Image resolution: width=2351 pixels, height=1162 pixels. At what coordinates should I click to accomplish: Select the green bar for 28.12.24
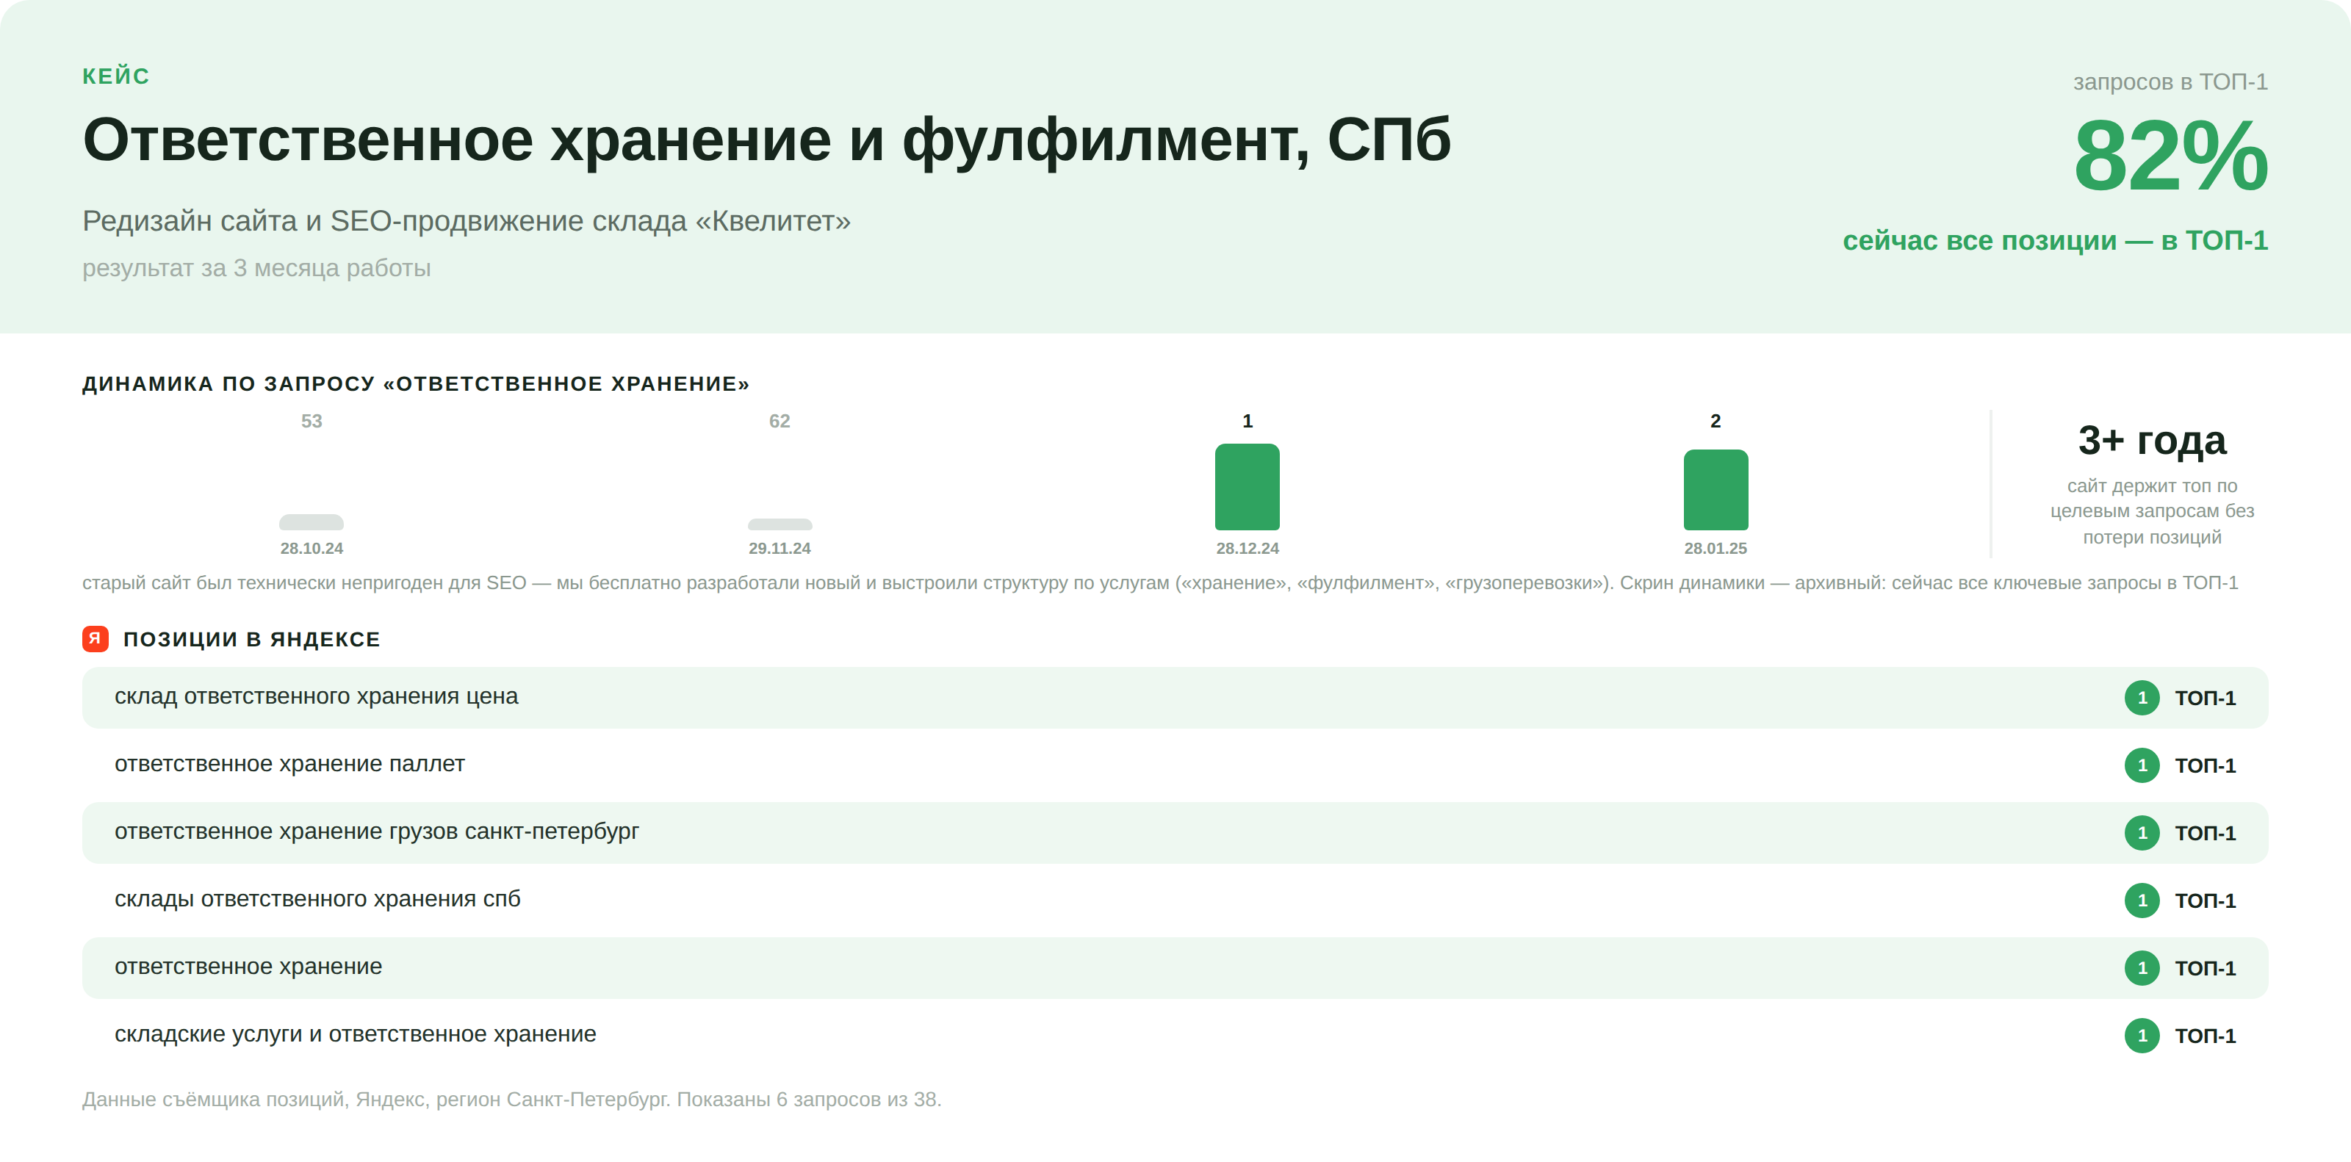click(1247, 487)
